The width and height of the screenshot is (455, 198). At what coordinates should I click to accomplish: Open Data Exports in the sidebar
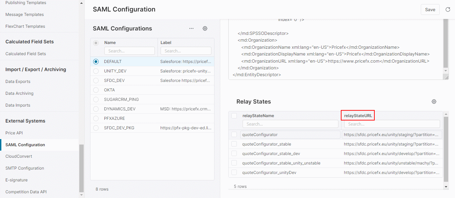(18, 82)
